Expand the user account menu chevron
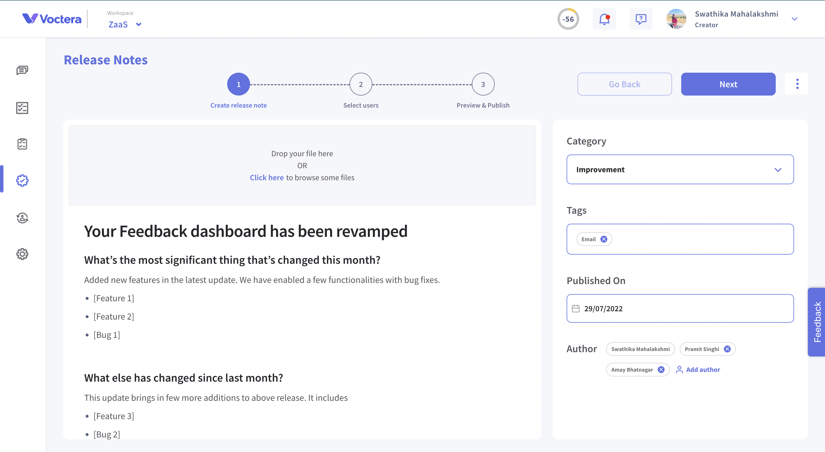Screen dimensions: 825x452 [795, 19]
